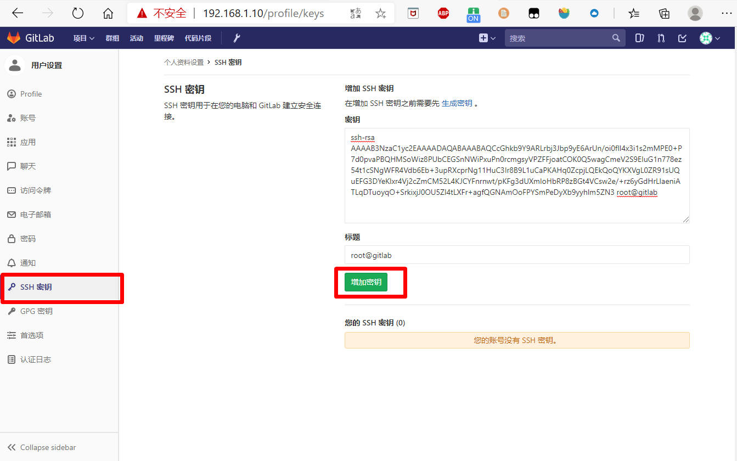This screenshot has height=461, width=737.
Task: Open the admin area wrench icon
Action: click(x=237, y=38)
